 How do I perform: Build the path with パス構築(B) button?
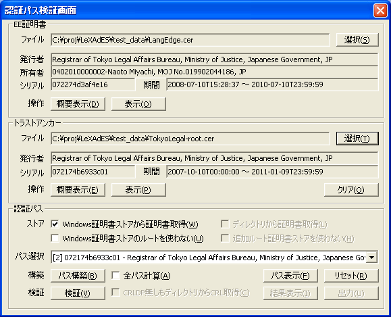[x=78, y=276]
